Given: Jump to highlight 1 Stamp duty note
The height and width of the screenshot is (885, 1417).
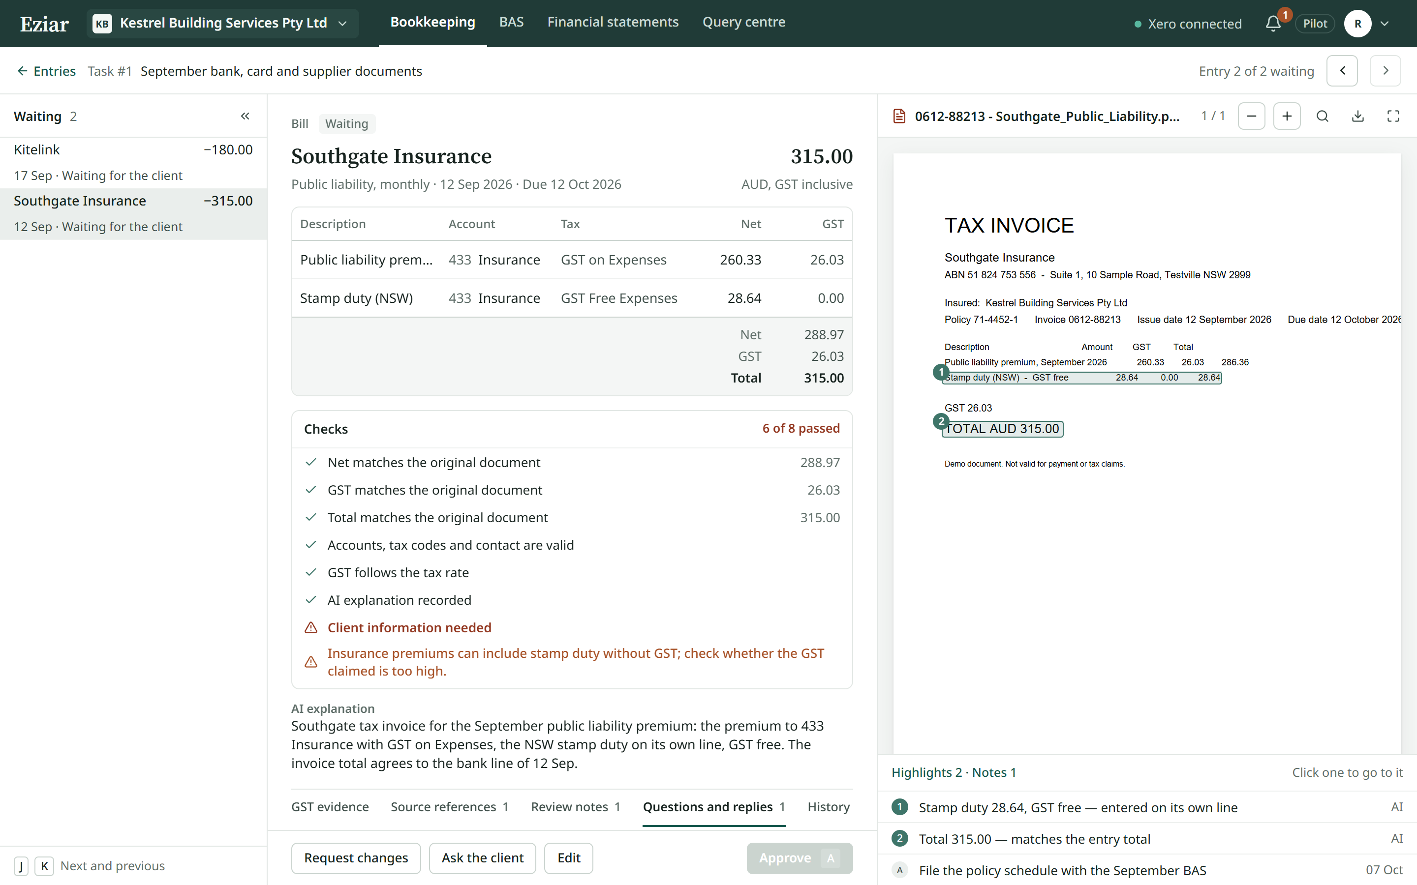Looking at the screenshot, I should click(1146, 807).
